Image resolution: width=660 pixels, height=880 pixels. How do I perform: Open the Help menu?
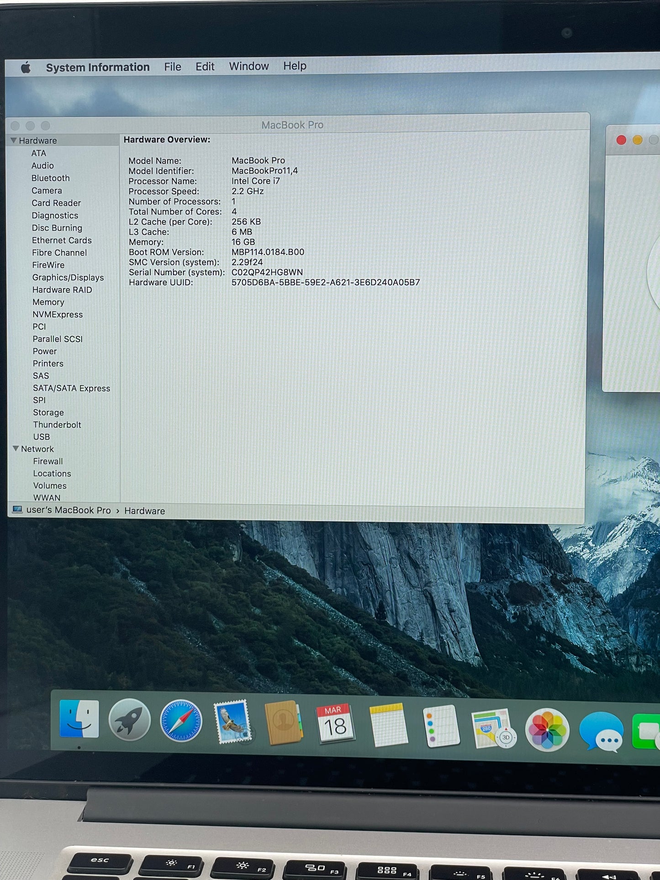tap(295, 66)
